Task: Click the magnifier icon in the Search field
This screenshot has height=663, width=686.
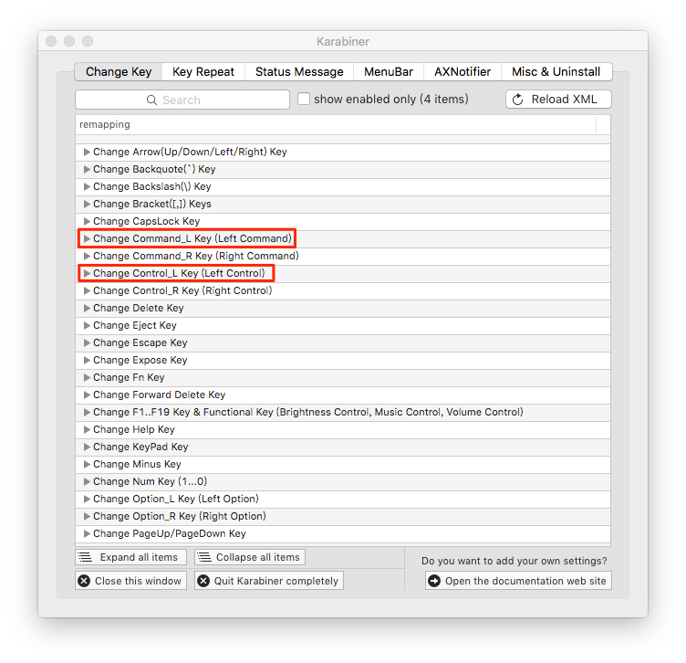Action: pos(151,100)
